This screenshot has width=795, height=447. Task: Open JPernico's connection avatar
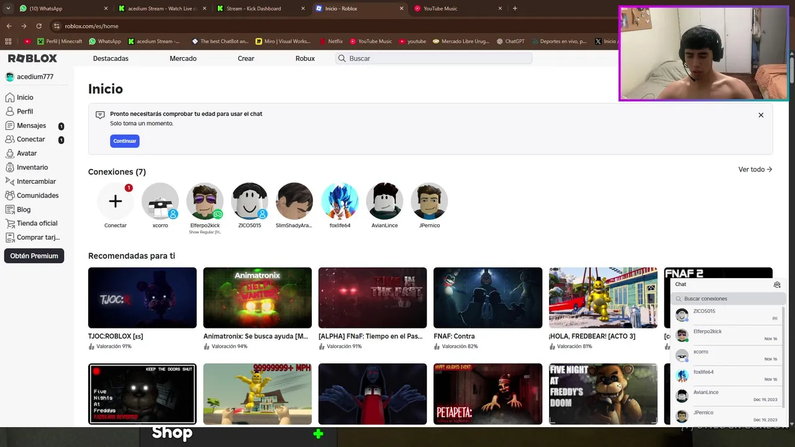[x=429, y=201]
